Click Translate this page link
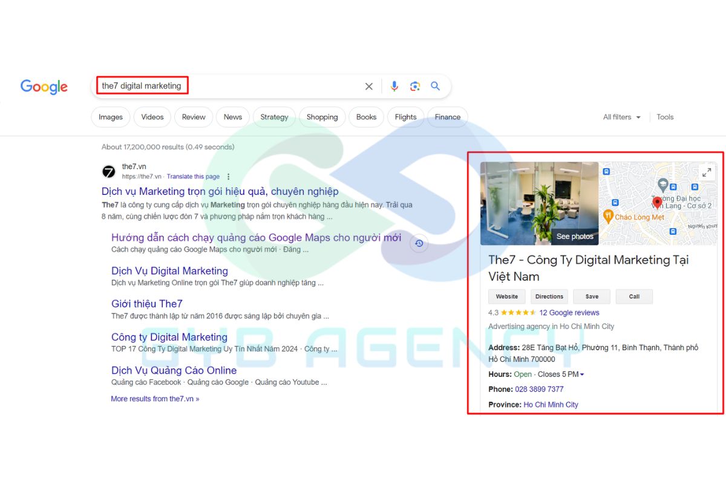 click(x=193, y=177)
